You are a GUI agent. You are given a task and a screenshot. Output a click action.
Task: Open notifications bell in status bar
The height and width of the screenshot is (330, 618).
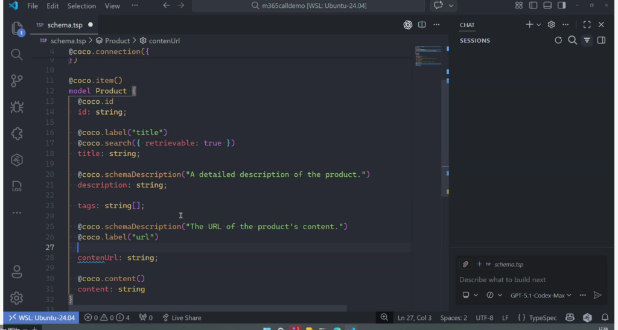pyautogui.click(x=604, y=317)
